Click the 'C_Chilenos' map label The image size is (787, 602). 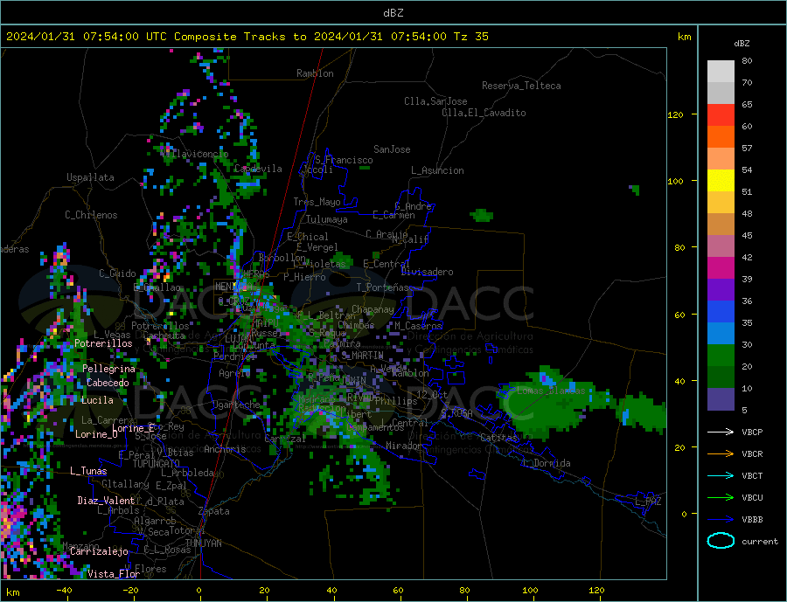[91, 215]
